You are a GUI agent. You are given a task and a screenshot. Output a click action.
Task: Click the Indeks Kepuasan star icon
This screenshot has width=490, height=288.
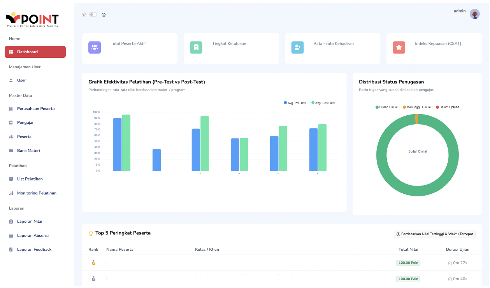click(x=399, y=47)
